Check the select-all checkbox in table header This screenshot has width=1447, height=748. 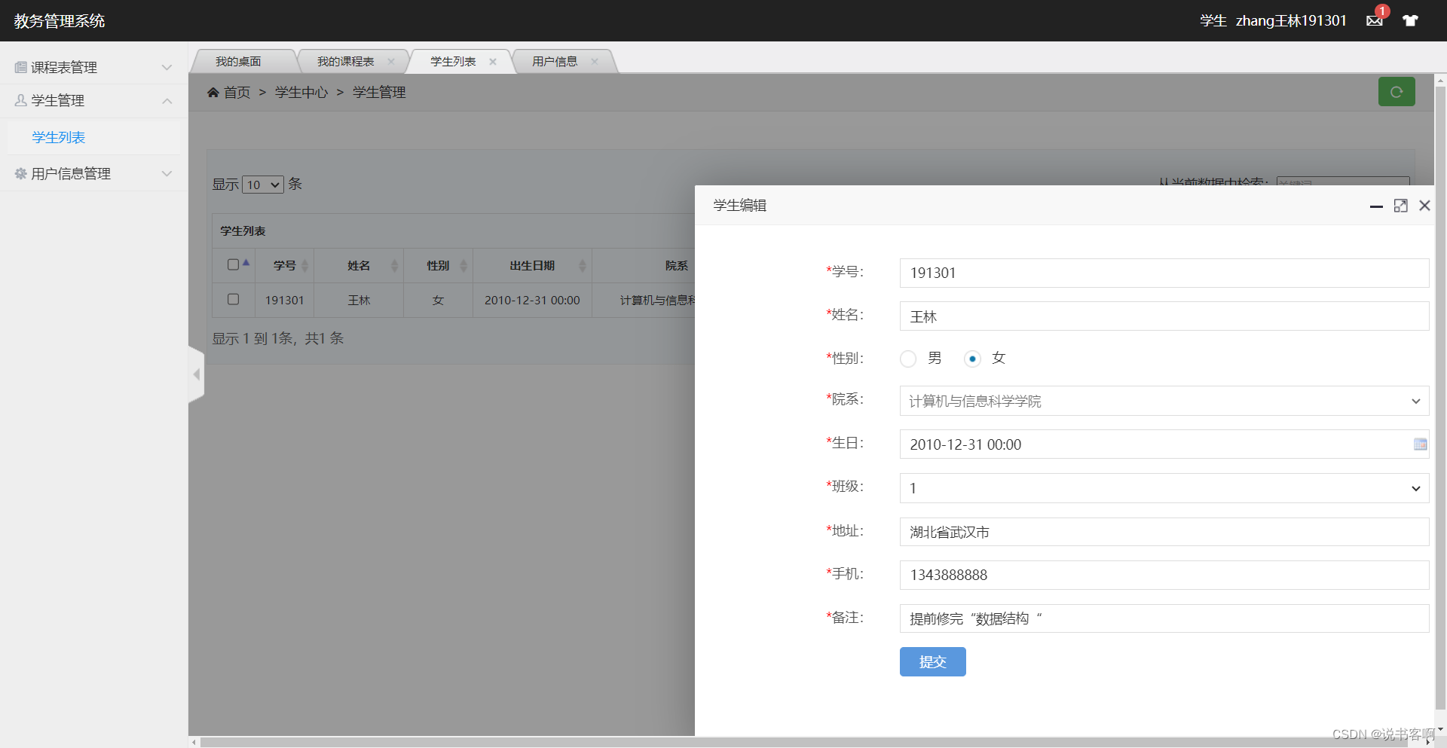(233, 264)
